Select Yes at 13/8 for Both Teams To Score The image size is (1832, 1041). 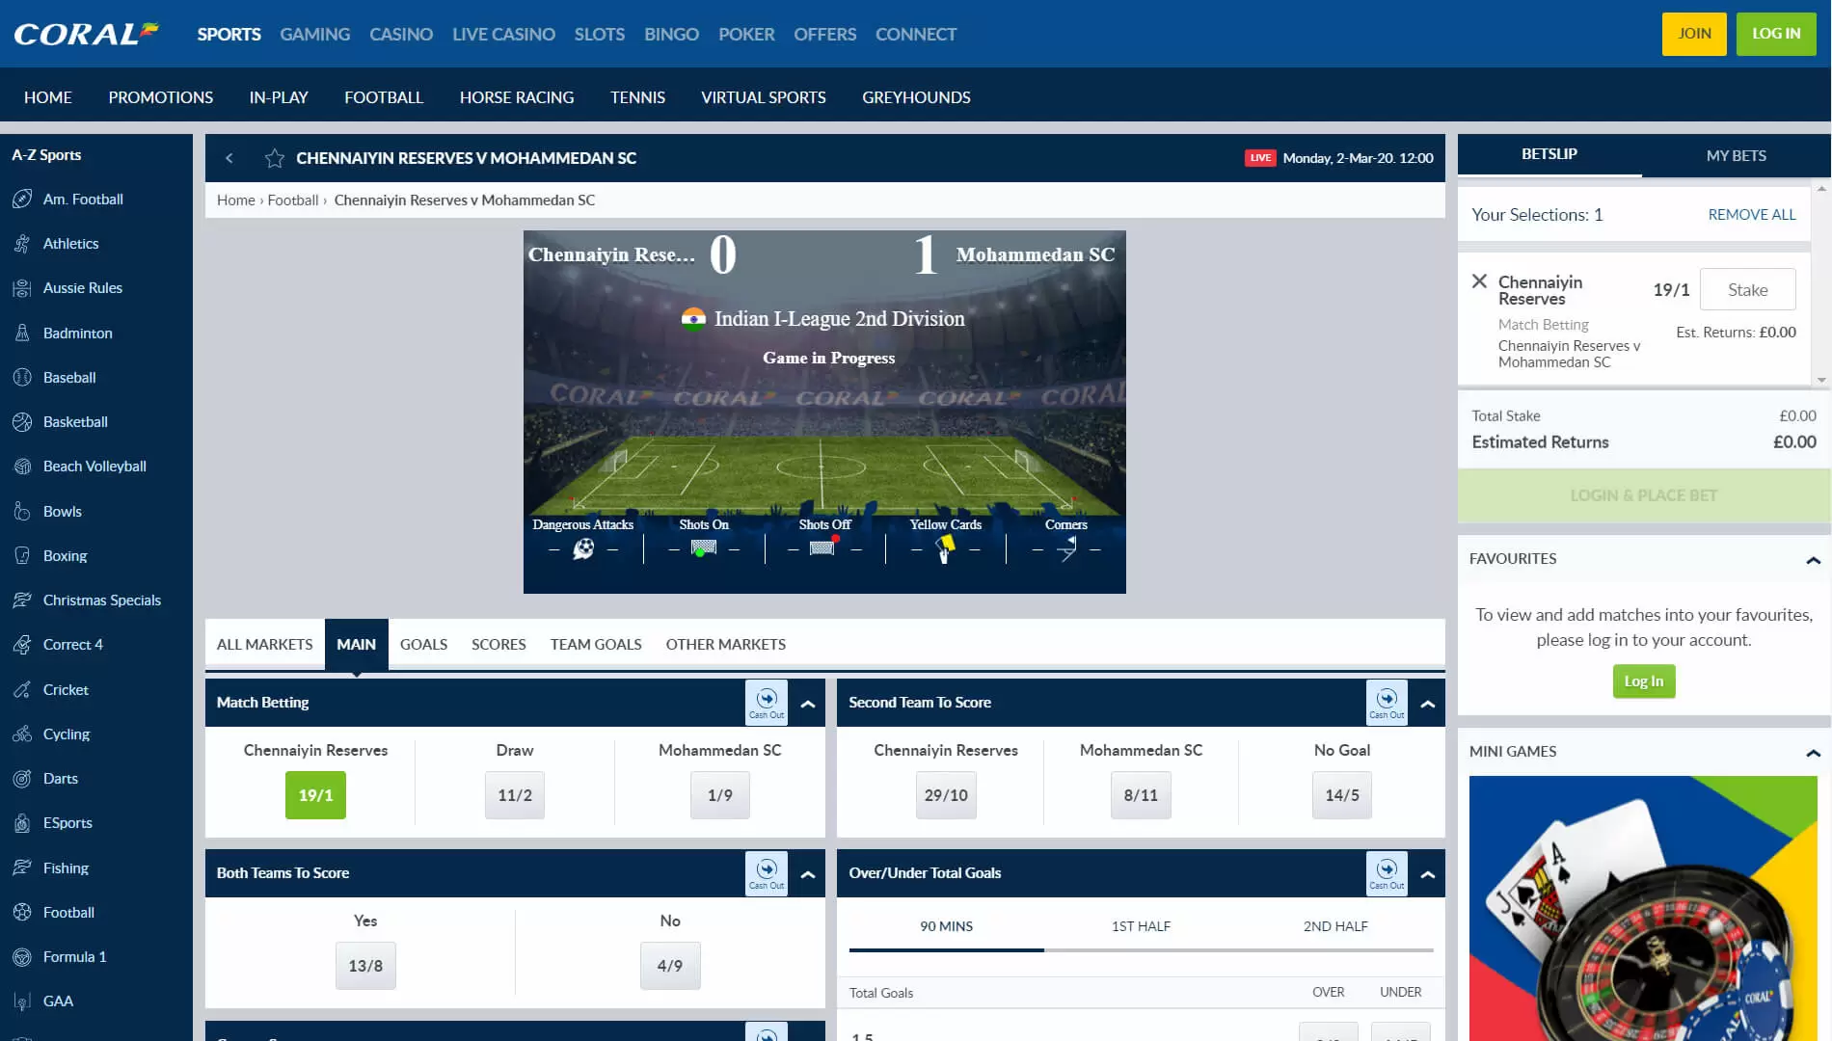click(365, 966)
